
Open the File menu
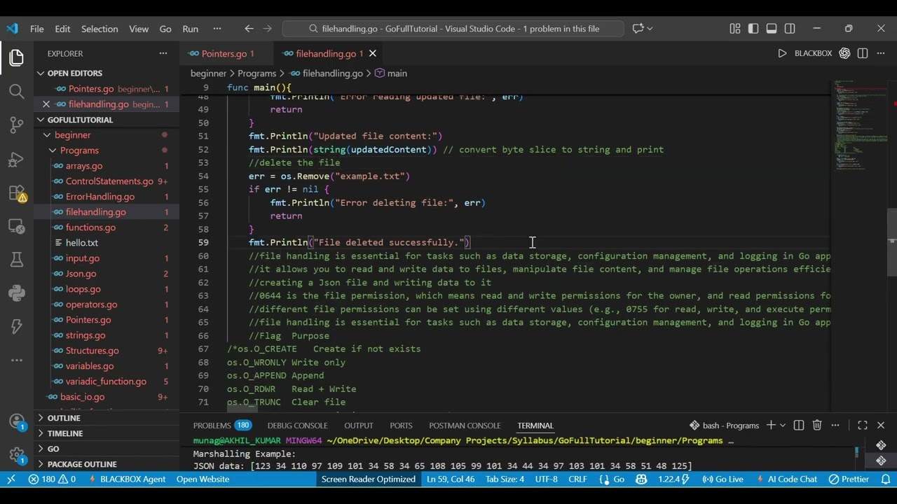(x=37, y=29)
